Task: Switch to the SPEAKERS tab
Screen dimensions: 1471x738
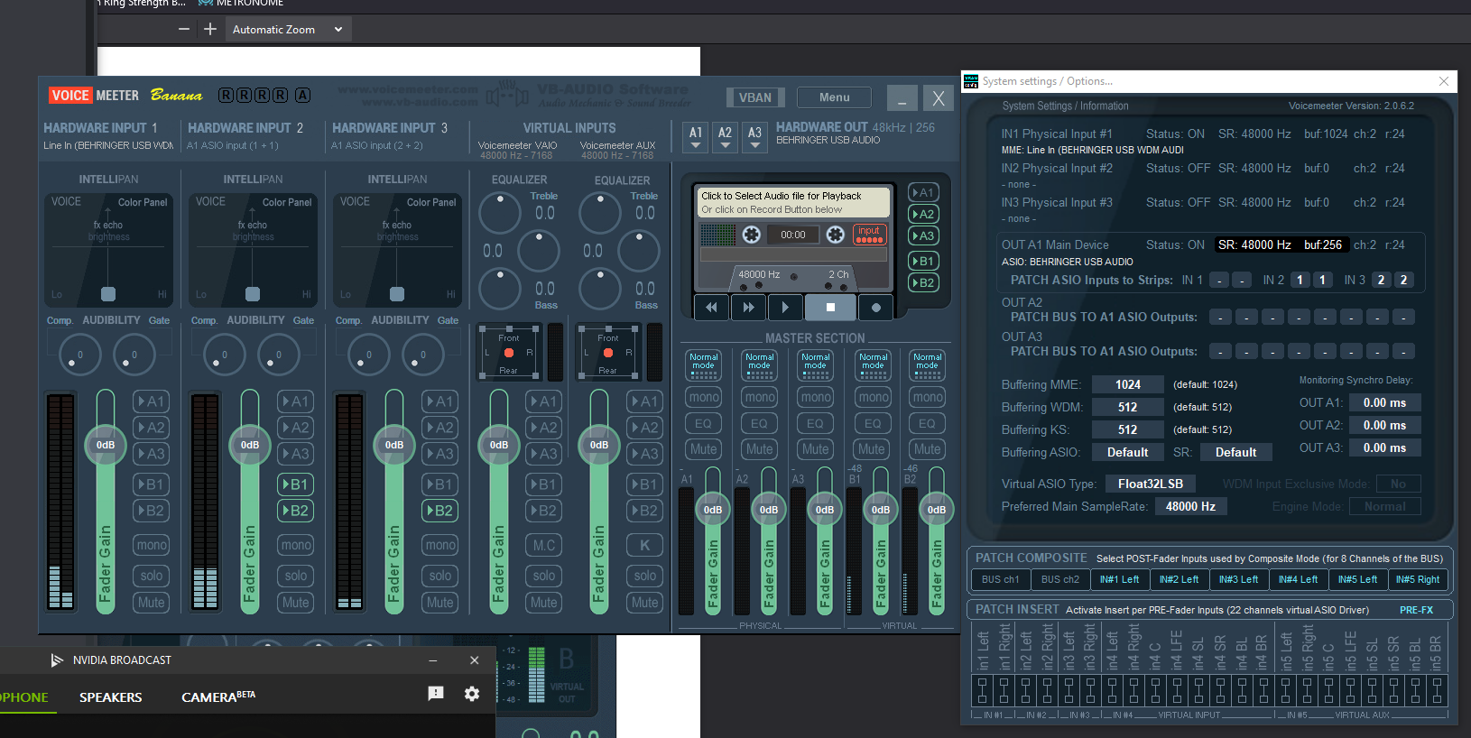Action: [110, 697]
